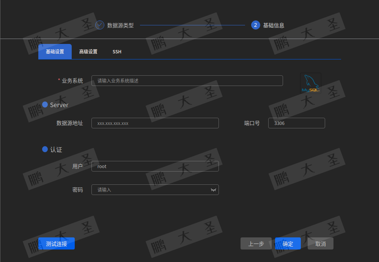Open the 高级设置 advanced settings tab
Screen dimensions: 379x262
click(88, 51)
